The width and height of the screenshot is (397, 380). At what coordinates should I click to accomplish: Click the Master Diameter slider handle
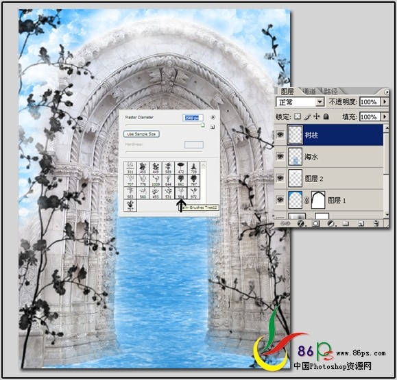click(x=202, y=125)
